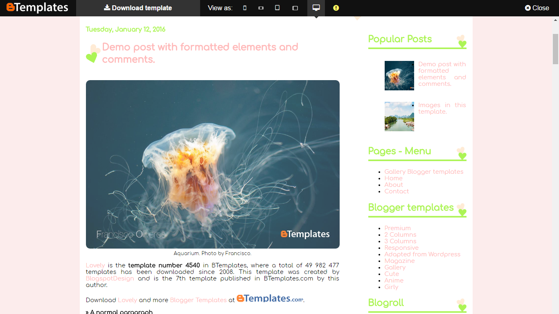Close the template preview via Close
The width and height of the screenshot is (559, 314).
click(536, 7)
